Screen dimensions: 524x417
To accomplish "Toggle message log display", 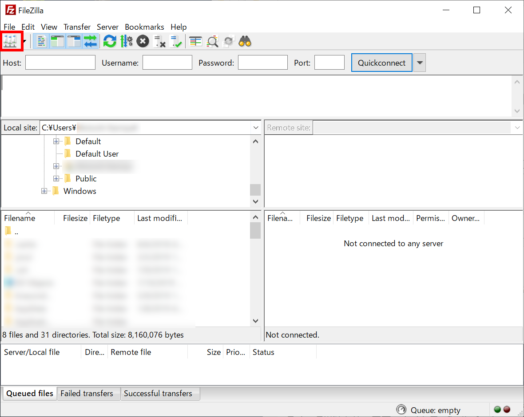I will (41, 41).
